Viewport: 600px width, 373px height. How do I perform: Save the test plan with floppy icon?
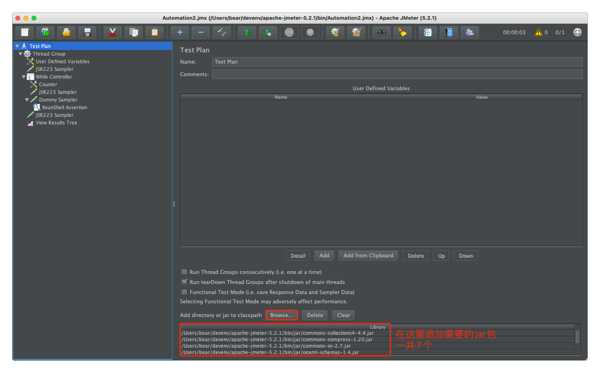click(87, 32)
